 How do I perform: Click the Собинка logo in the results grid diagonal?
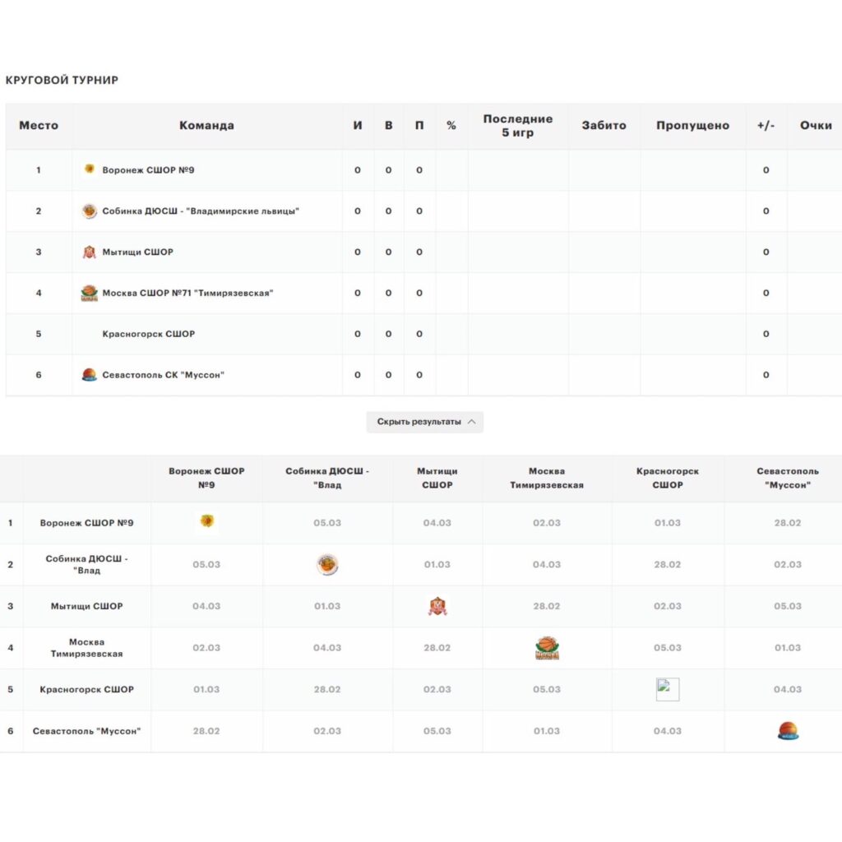(327, 564)
